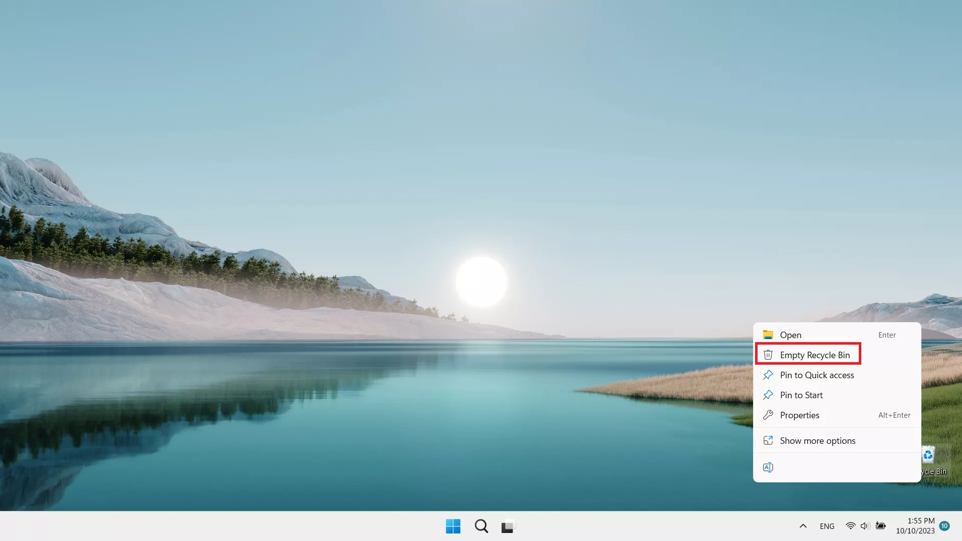This screenshot has width=962, height=541.
Task: Expand hidden tray icons chevron
Action: coord(803,526)
